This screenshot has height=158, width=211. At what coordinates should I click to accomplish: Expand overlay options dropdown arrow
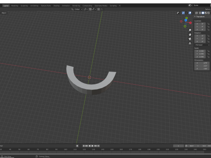[193, 13]
